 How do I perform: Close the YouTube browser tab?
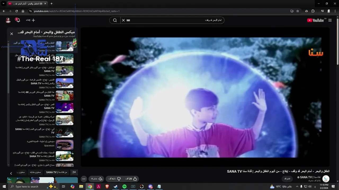[45, 4]
